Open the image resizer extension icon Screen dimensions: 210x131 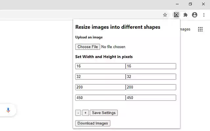pos(176,15)
